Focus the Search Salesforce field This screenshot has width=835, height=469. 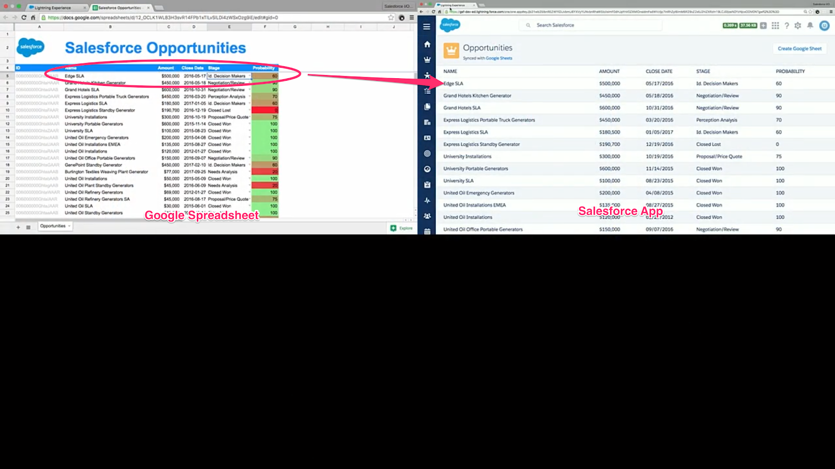tap(591, 25)
